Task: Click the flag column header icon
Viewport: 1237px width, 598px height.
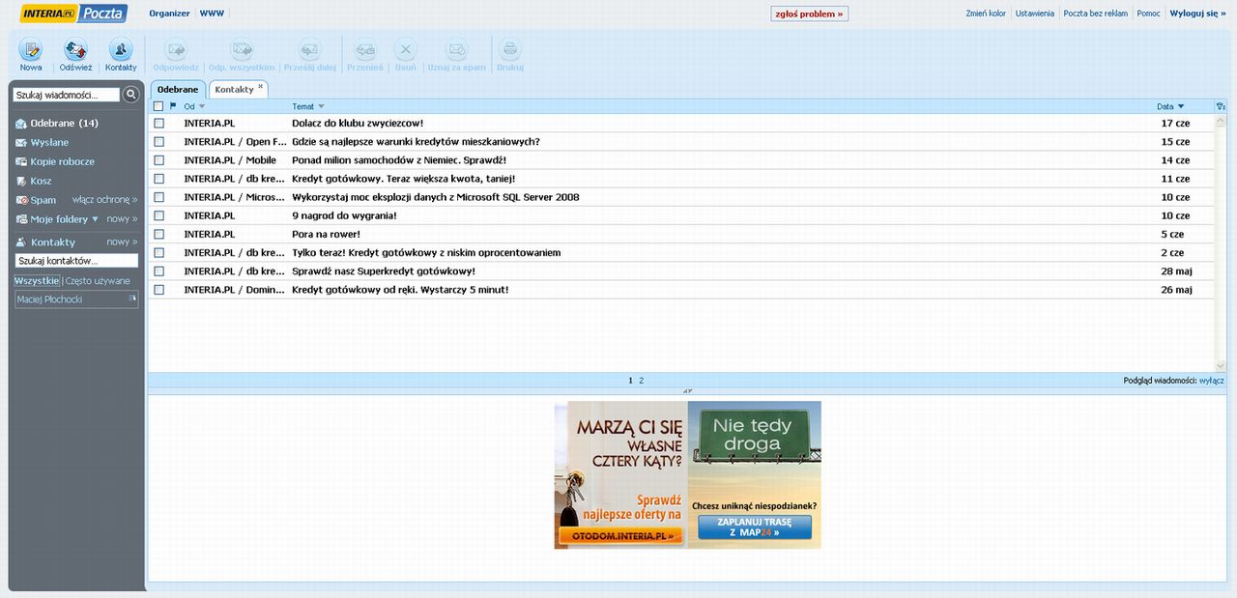Action: pos(173,106)
